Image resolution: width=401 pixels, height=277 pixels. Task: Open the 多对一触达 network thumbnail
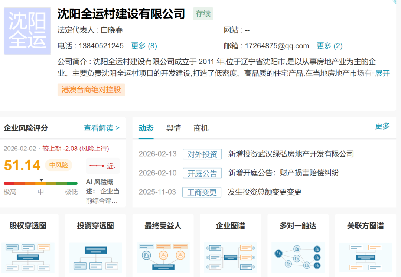pos(298,258)
